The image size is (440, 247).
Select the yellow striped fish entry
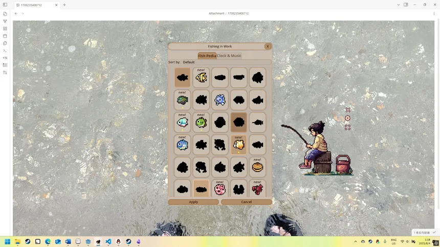click(x=201, y=78)
